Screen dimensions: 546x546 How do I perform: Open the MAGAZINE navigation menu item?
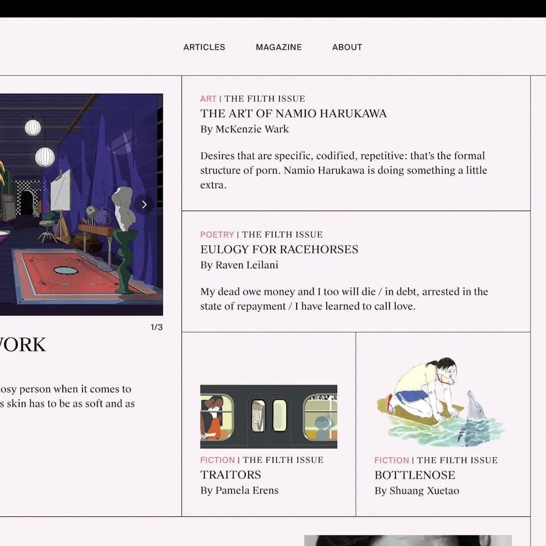[279, 47]
